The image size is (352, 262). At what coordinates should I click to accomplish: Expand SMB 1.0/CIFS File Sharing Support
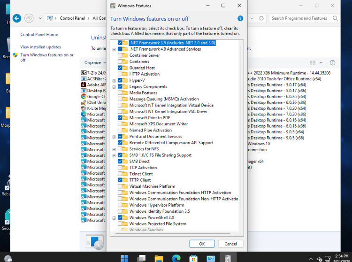point(114,155)
